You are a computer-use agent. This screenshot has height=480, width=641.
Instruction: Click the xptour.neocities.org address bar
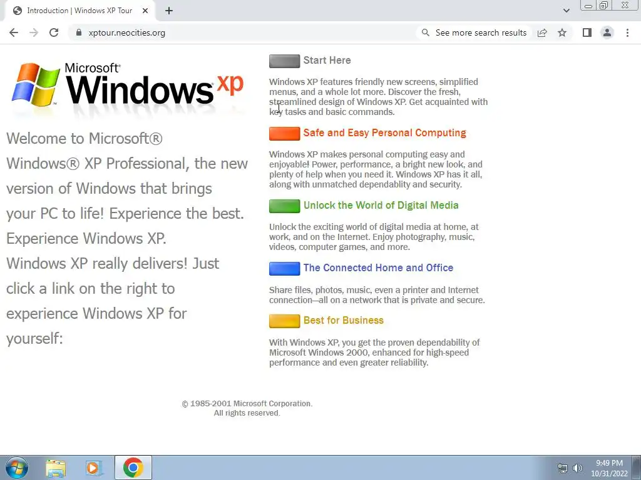(x=126, y=32)
